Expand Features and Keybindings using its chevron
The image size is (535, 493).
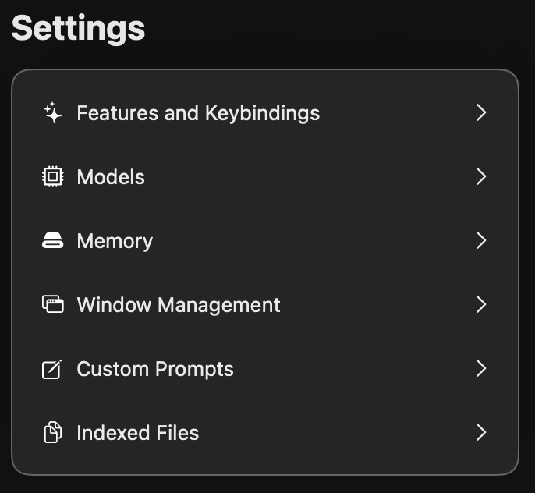tap(480, 112)
